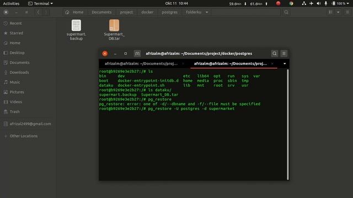
Task: Open the Activities overview
Action: 11,3
